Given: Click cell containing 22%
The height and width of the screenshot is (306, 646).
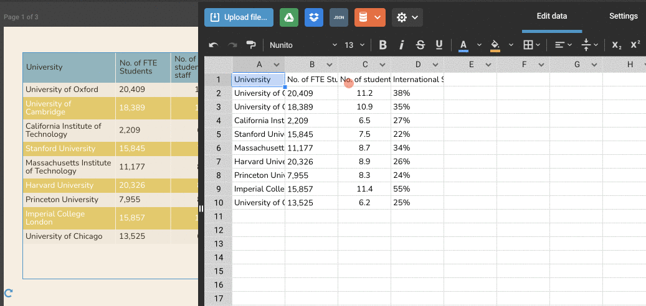Looking at the screenshot, I should point(417,134).
